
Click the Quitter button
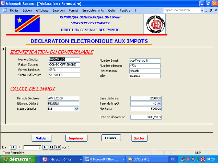tap(139, 138)
